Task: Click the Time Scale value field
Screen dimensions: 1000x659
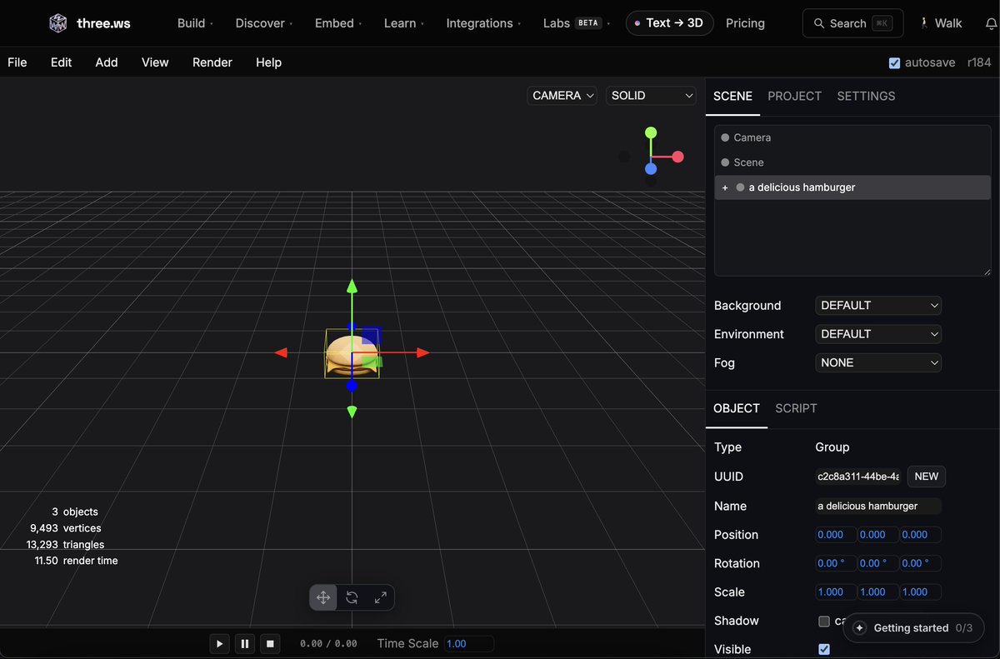Action: click(x=468, y=643)
